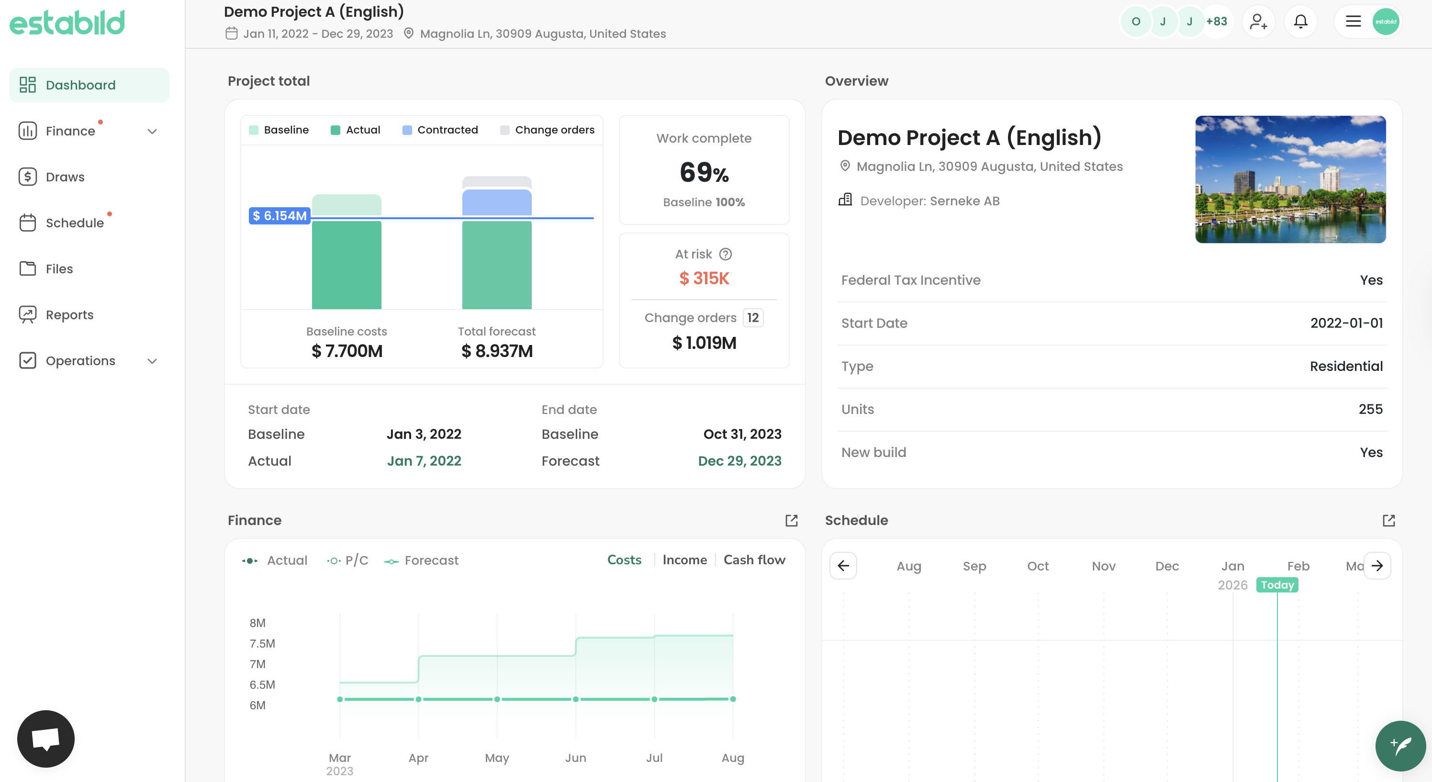Switch to the Income tab in Finance
This screenshot has height=782, width=1432.
point(684,559)
